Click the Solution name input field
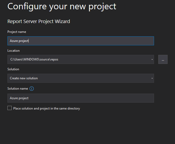175x144 pixels. (80, 98)
